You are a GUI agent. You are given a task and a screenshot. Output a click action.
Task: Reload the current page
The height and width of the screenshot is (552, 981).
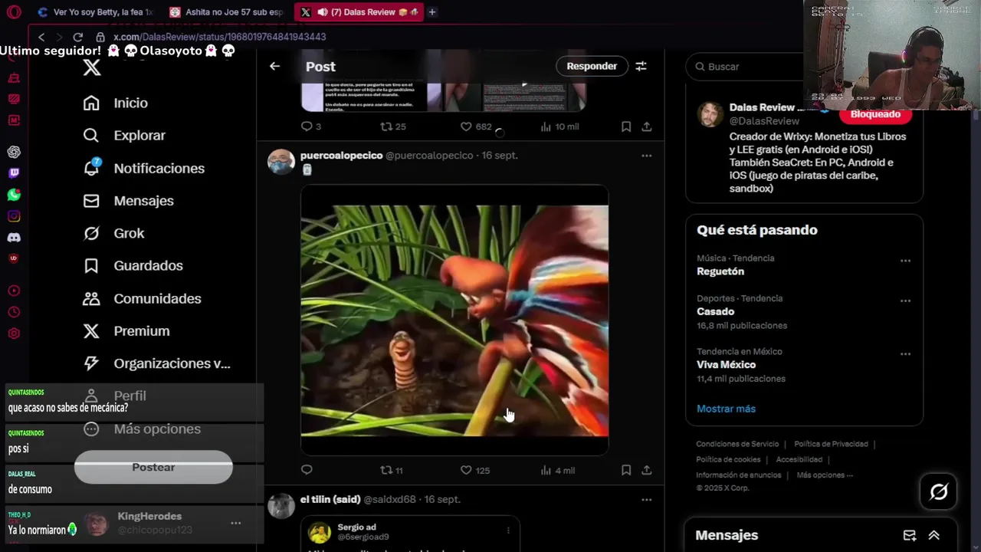pyautogui.click(x=77, y=37)
